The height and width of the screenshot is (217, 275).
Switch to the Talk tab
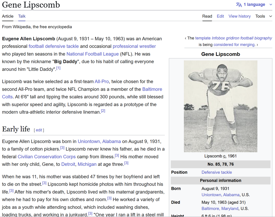[x=22, y=16]
